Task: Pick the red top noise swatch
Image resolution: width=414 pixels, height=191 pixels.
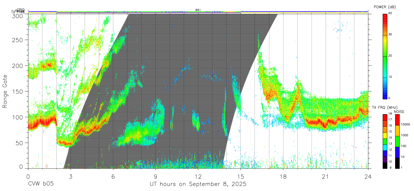Action: 397,120
